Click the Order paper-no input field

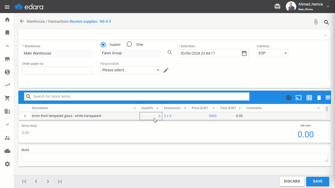(57, 70)
